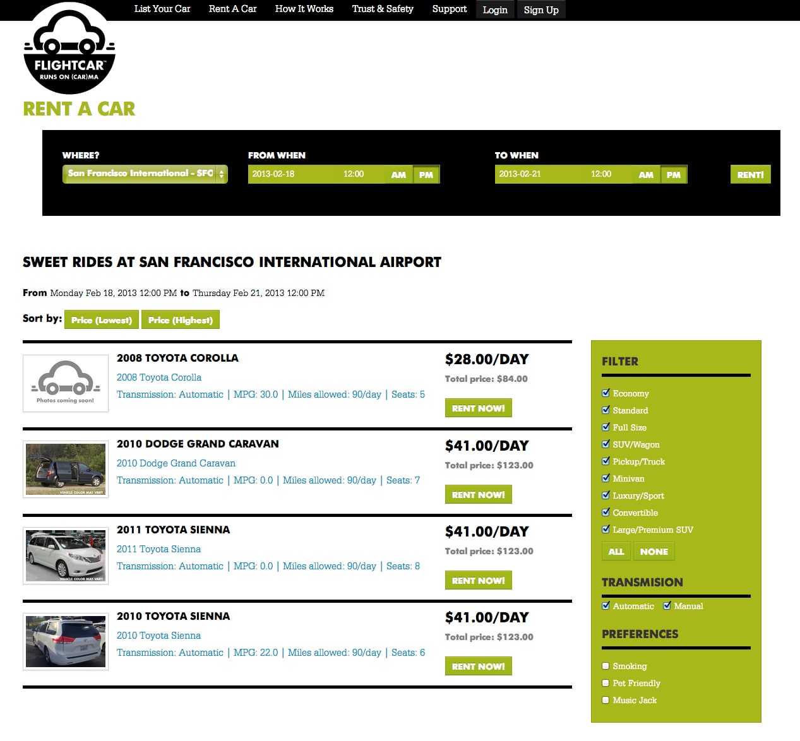Select AM for return time
The height and width of the screenshot is (741, 800).
646,175
